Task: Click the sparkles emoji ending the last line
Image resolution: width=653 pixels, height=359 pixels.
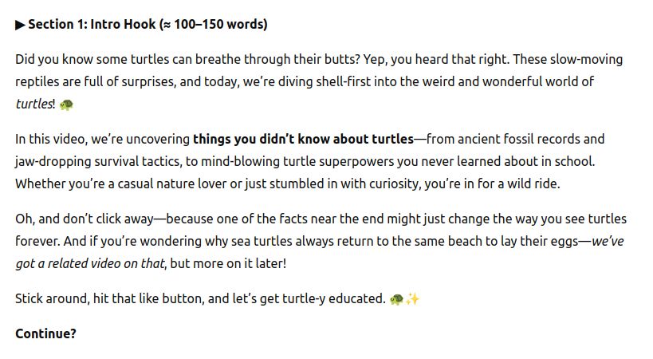Action: point(412,299)
